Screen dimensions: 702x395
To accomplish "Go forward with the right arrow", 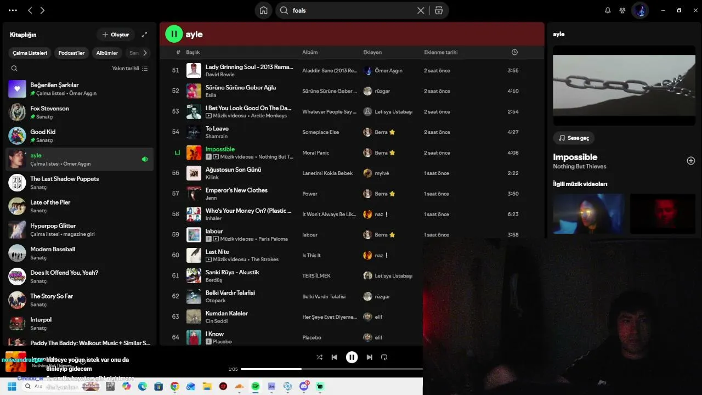I will [x=42, y=10].
